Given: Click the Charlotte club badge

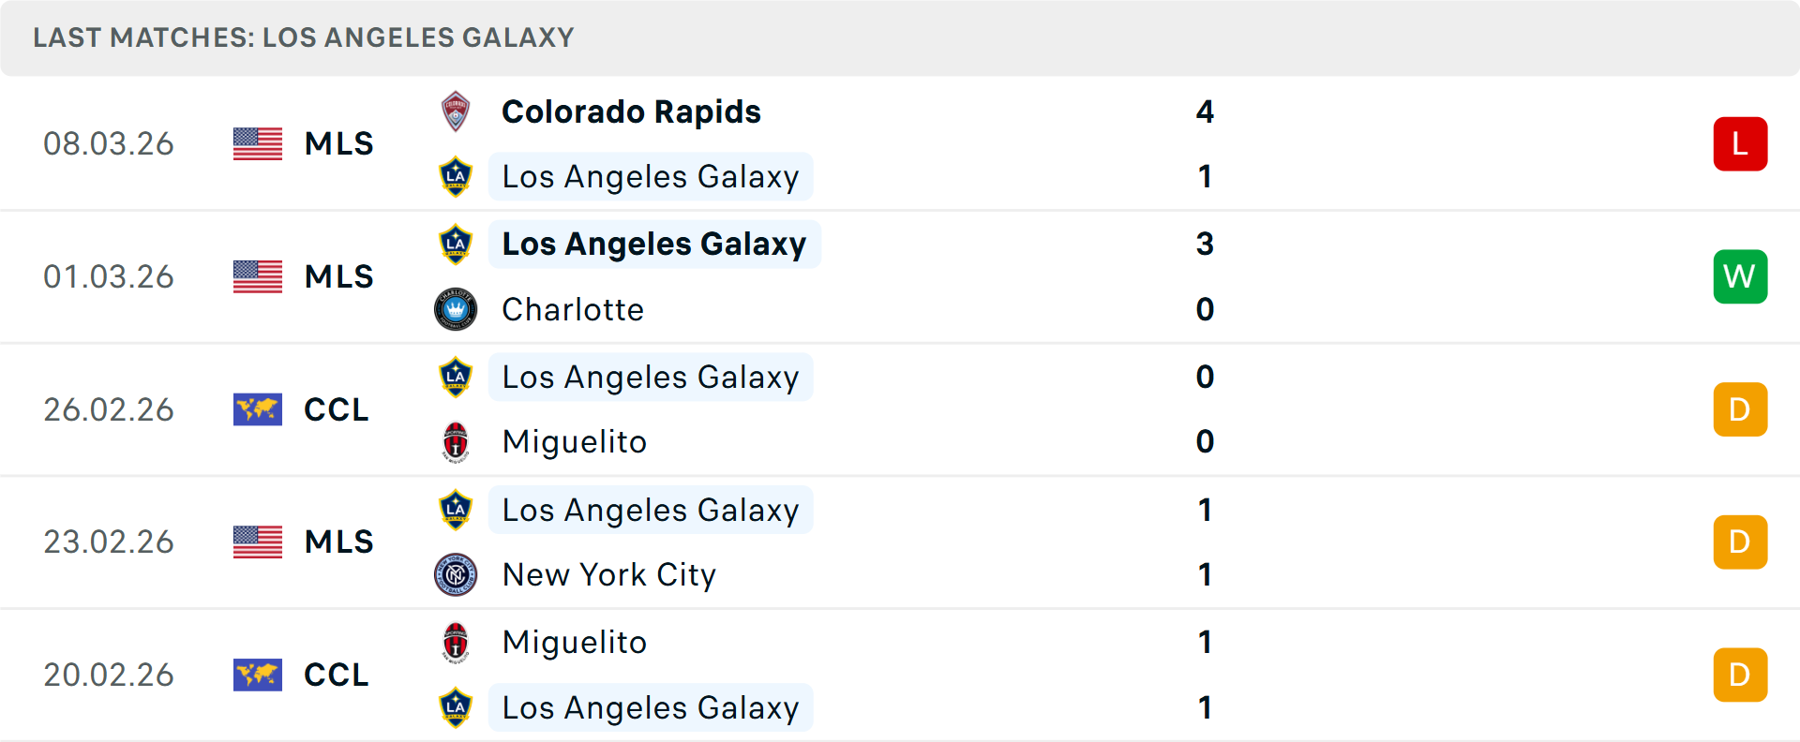Looking at the screenshot, I should pos(457,309).
